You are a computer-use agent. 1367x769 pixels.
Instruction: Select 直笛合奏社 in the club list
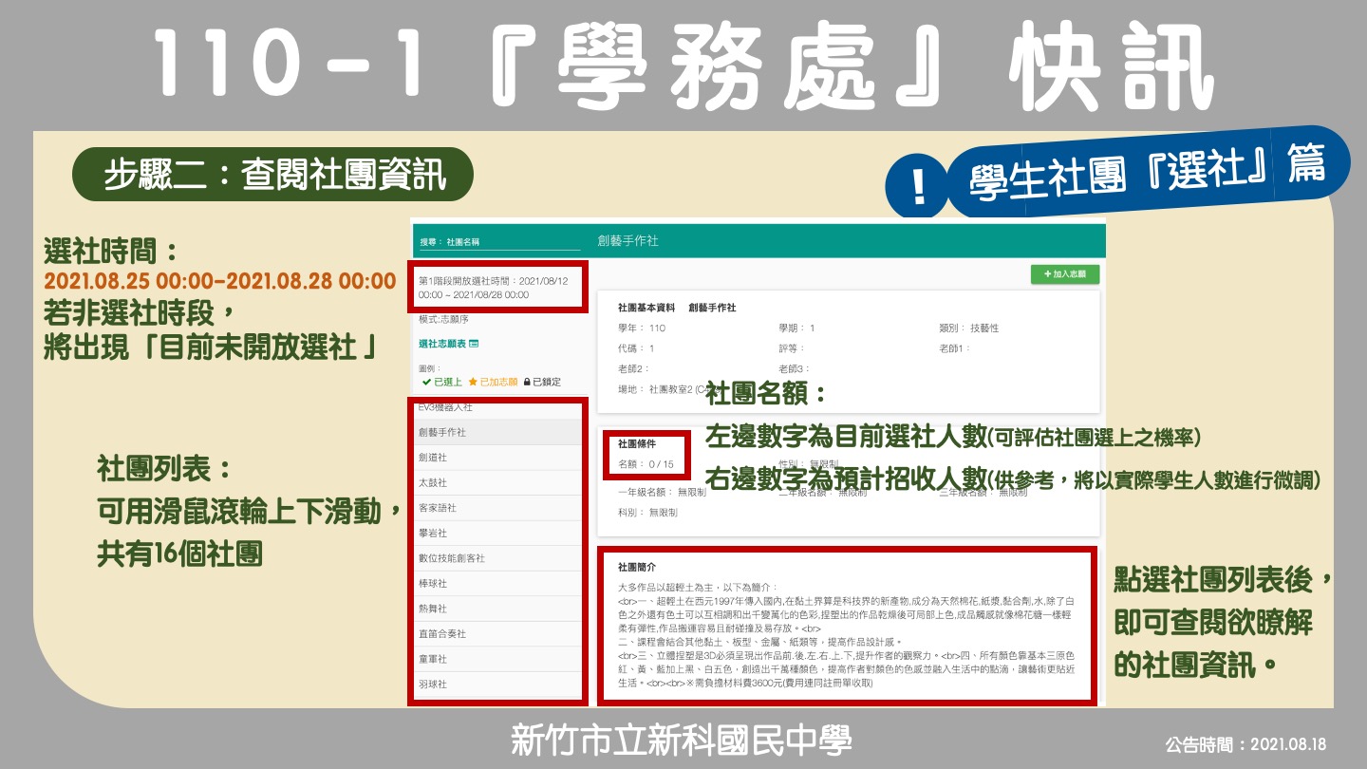click(x=499, y=634)
